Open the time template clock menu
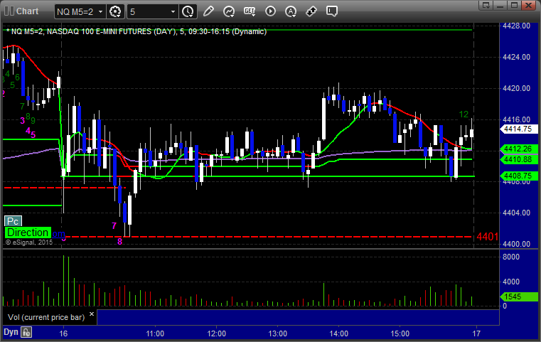The height and width of the screenshot is (342, 541). point(188,12)
